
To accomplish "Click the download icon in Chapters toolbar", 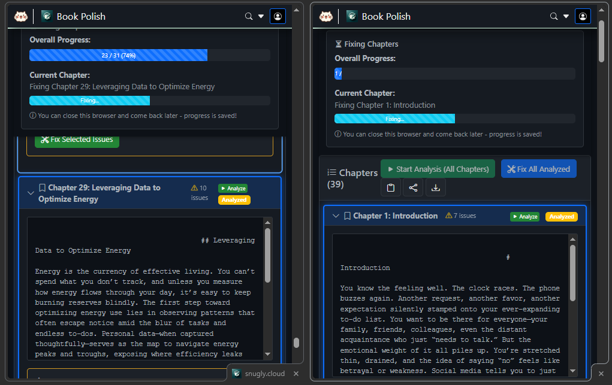I will [436, 188].
